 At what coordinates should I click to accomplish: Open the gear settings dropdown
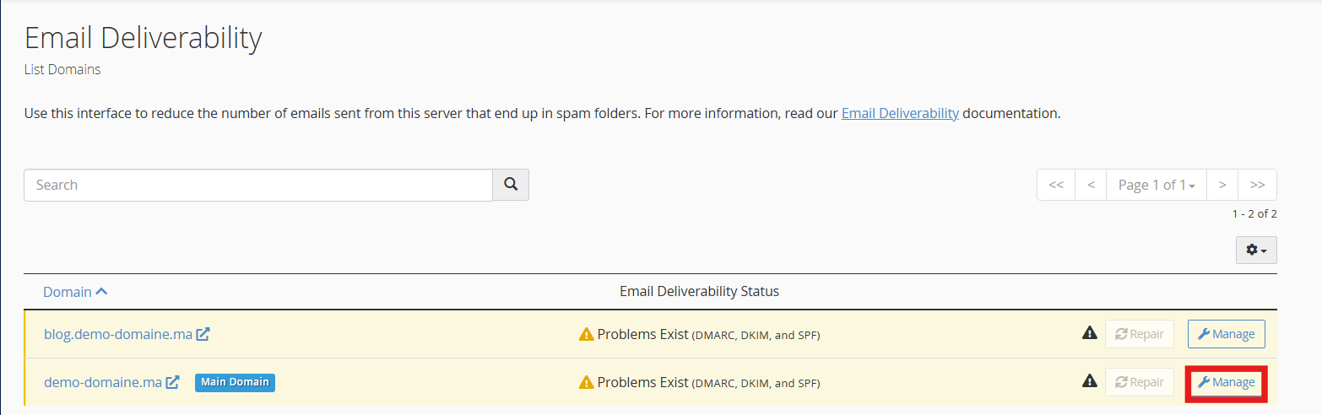[1256, 251]
